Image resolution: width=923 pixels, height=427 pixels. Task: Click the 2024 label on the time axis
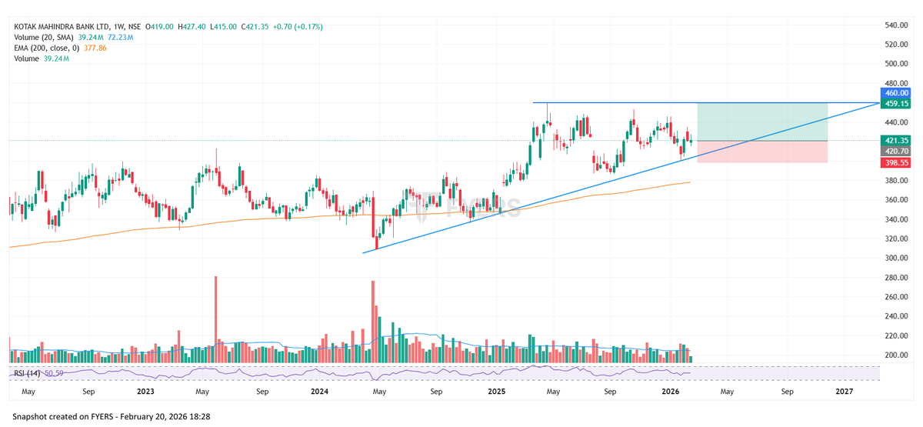pos(321,392)
